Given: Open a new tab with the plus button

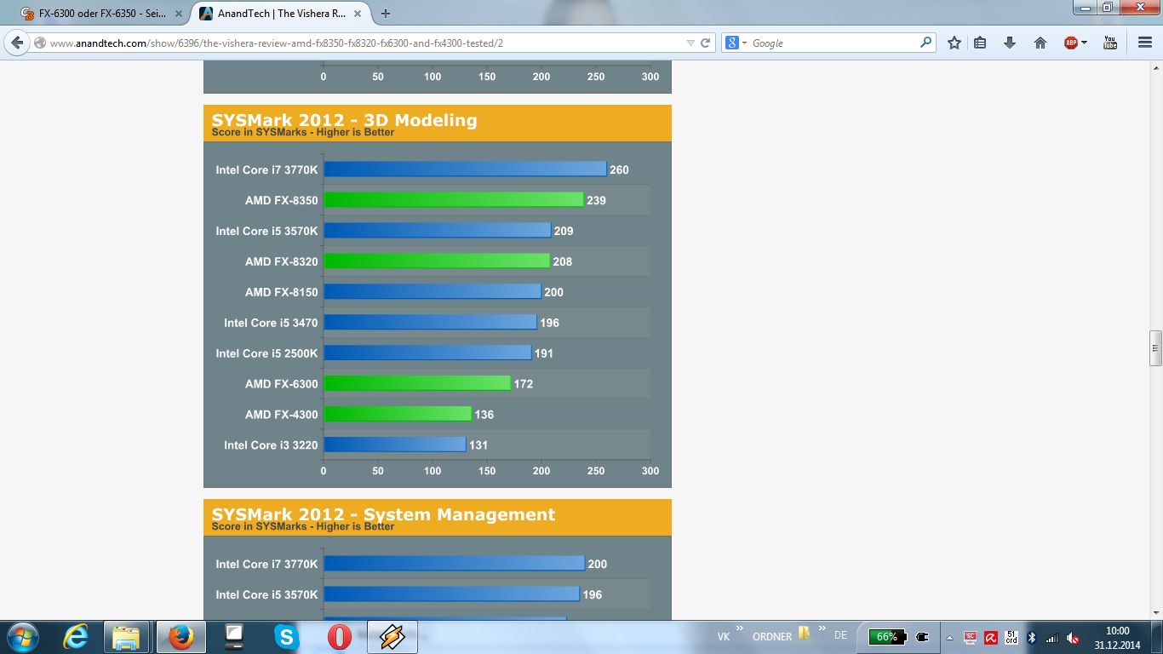Looking at the screenshot, I should point(386,14).
